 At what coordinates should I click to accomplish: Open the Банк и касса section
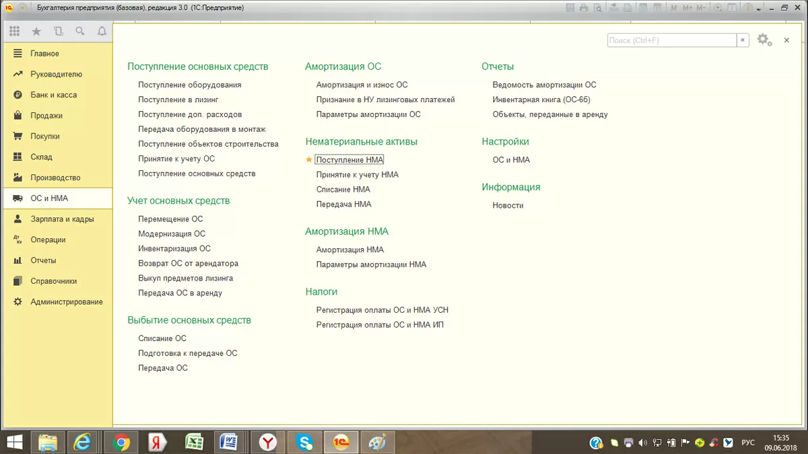point(57,95)
